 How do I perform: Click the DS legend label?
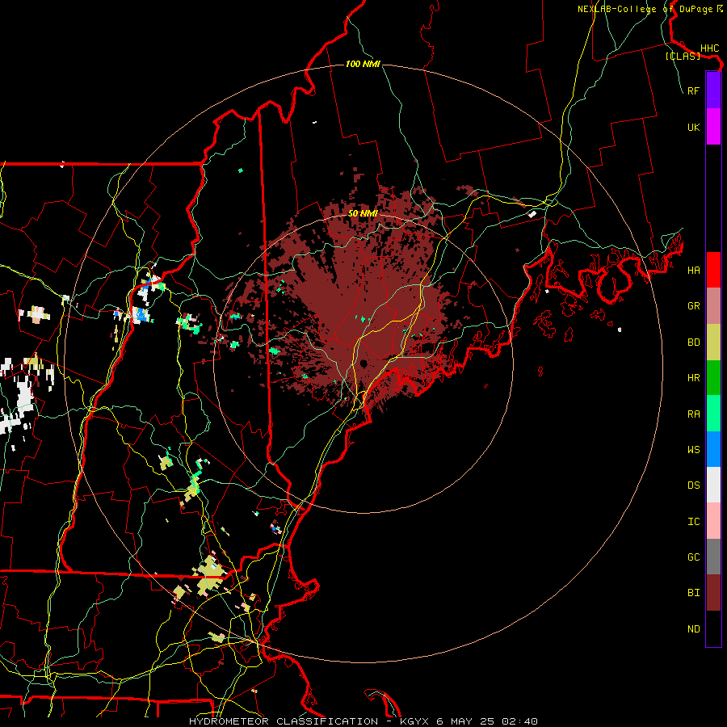[x=693, y=485]
